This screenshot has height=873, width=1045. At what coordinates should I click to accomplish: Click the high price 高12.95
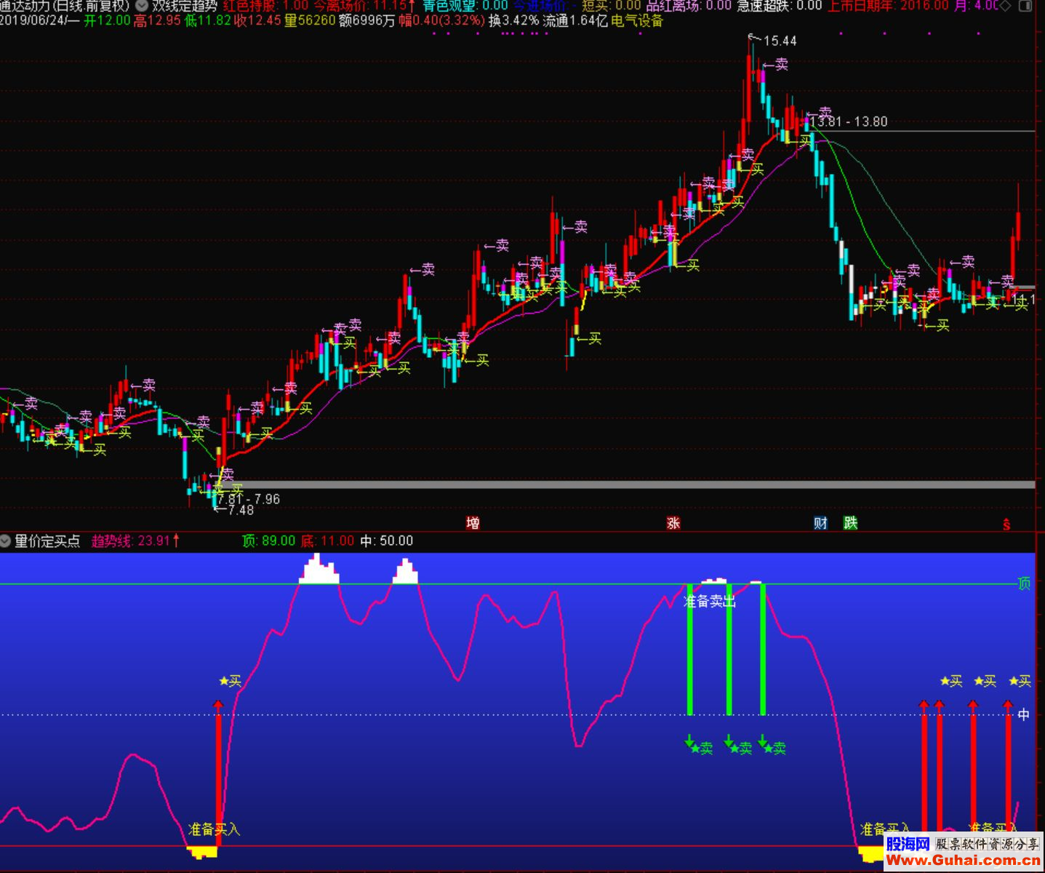coord(157,20)
